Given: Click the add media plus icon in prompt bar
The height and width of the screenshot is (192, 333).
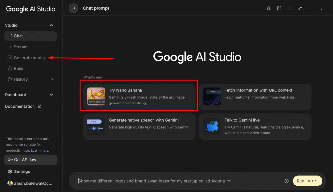Looking at the screenshot, I should [286, 181].
